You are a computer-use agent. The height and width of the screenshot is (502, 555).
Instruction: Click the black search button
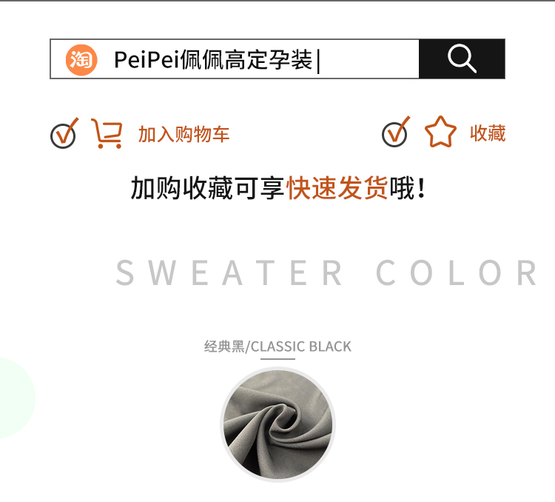[x=462, y=58]
